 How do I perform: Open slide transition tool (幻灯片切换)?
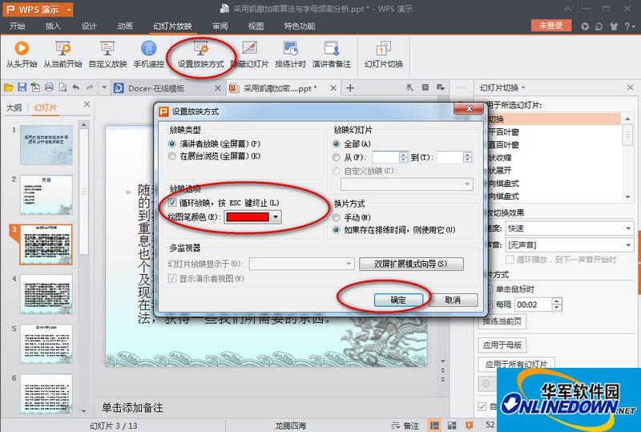(384, 54)
